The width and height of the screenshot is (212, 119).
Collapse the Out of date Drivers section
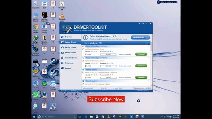tap(148, 43)
